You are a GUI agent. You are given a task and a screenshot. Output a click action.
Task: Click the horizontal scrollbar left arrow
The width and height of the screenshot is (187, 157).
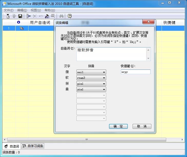(5, 140)
